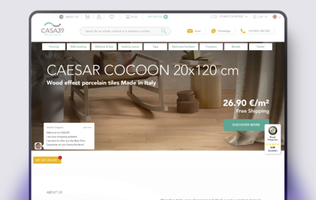The height and width of the screenshot is (200, 316).
Task: Click the chat assistant avatar photo
Action: pyautogui.click(x=38, y=146)
